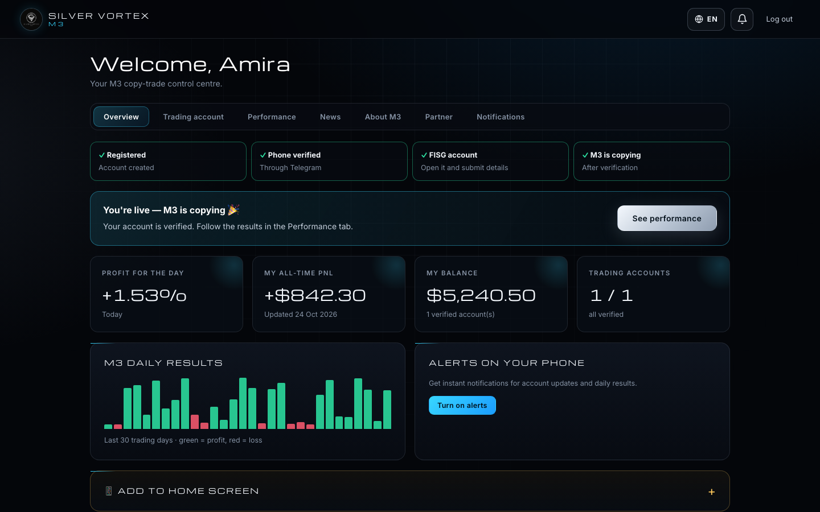This screenshot has height=512, width=820.
Task: Click the Alerts on Your Phone heading
Action: click(507, 363)
